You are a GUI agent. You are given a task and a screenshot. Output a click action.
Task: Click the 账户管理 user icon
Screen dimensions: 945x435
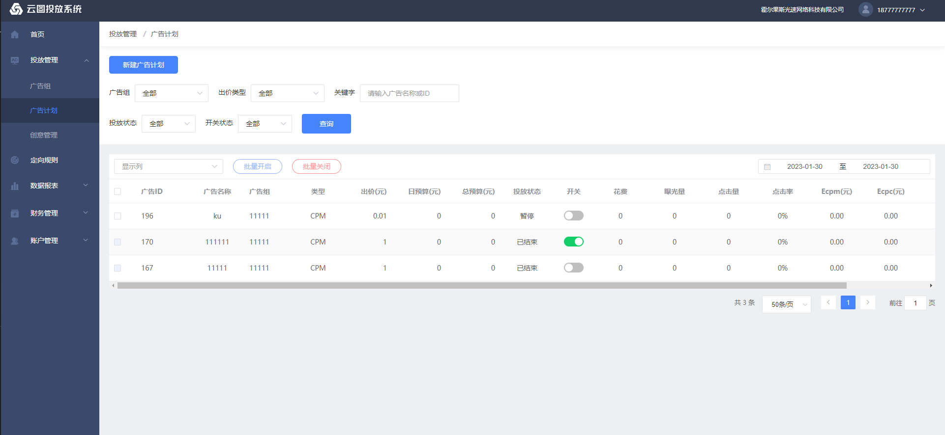click(x=15, y=241)
